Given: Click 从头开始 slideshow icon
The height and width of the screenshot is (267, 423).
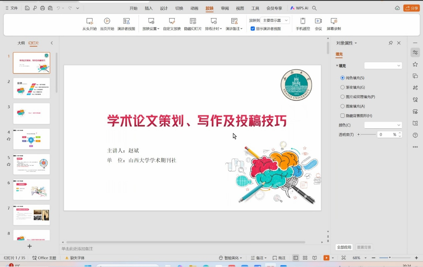Looking at the screenshot, I should pyautogui.click(x=89, y=21).
